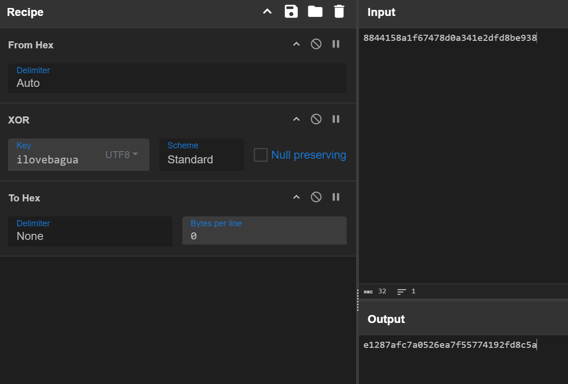
Task: Set breakpoint on To Hex operation
Action: click(x=336, y=197)
